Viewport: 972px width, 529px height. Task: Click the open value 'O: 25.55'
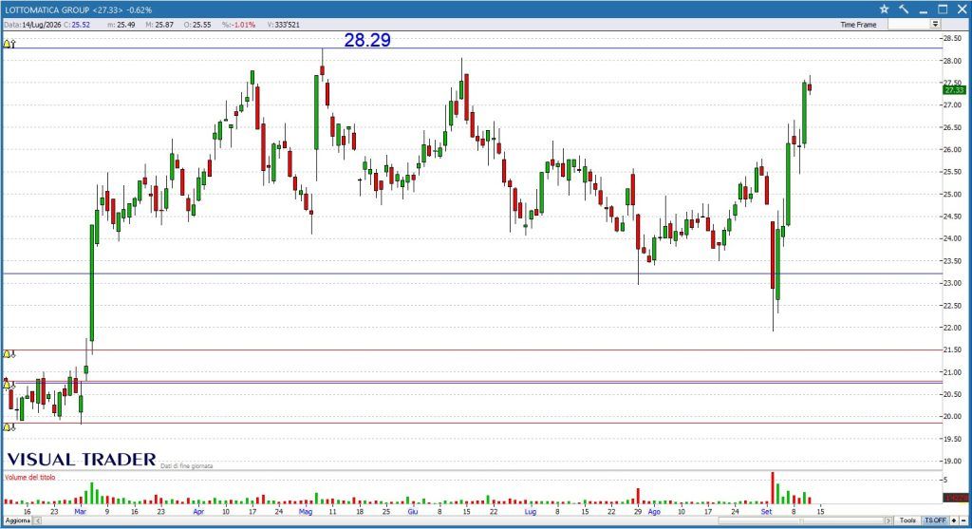[x=197, y=25]
